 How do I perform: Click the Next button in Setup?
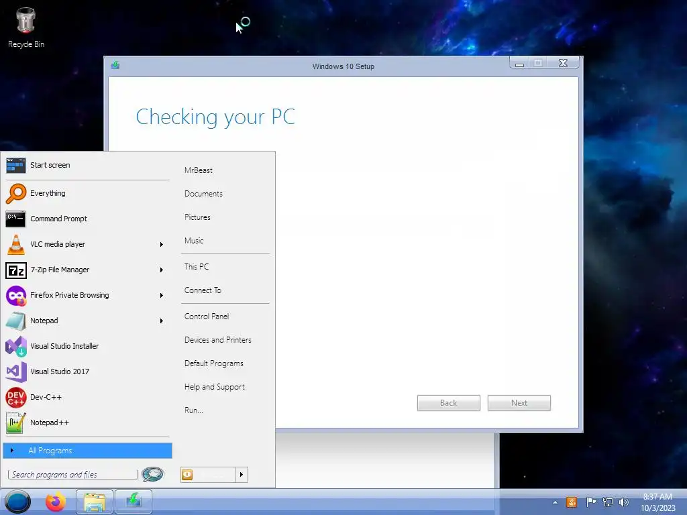point(519,403)
